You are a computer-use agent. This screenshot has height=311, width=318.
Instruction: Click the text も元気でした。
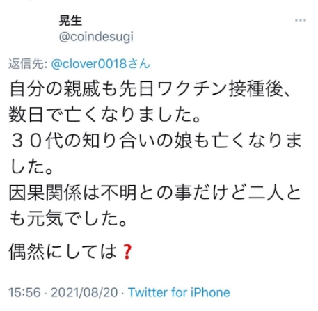69,219
